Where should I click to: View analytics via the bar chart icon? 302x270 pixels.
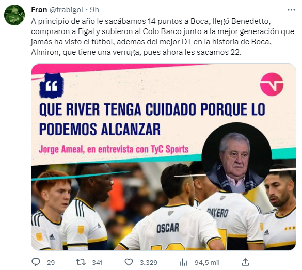coord(183,262)
